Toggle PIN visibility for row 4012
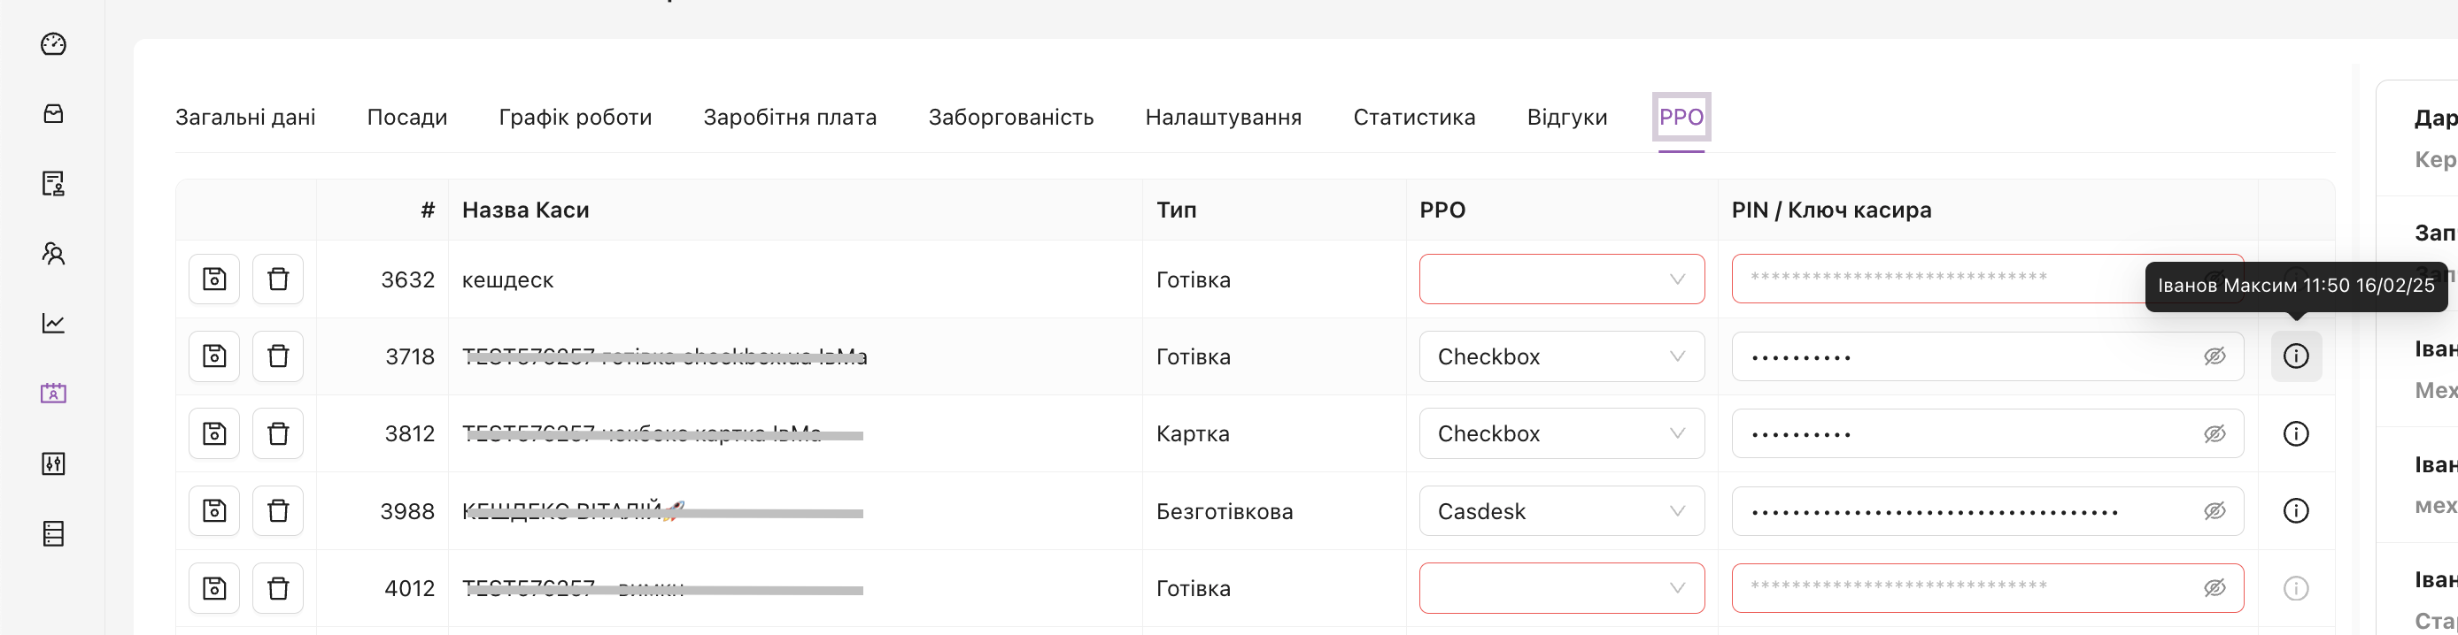This screenshot has width=2458, height=635. [x=2214, y=588]
